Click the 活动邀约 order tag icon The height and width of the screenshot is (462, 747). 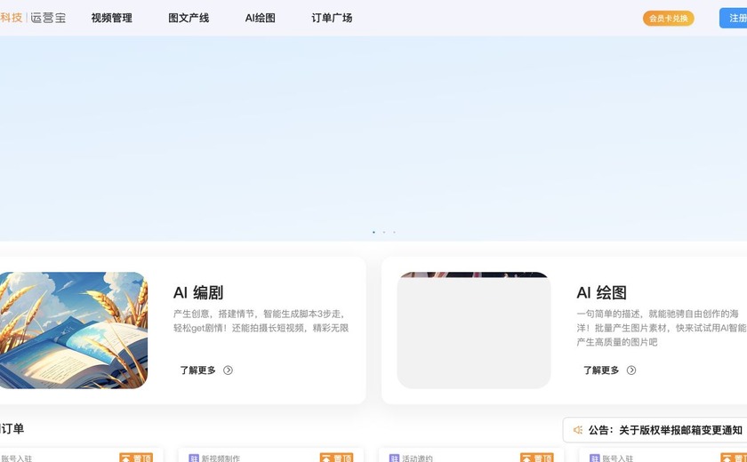pos(394,458)
